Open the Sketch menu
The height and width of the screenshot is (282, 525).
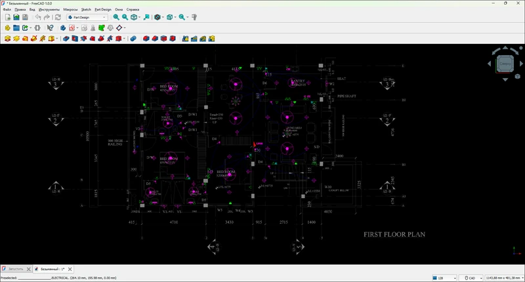(x=86, y=10)
